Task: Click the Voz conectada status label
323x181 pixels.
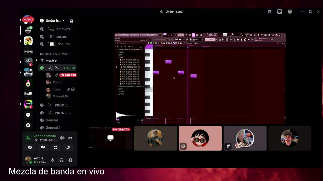Action: pyautogui.click(x=45, y=136)
